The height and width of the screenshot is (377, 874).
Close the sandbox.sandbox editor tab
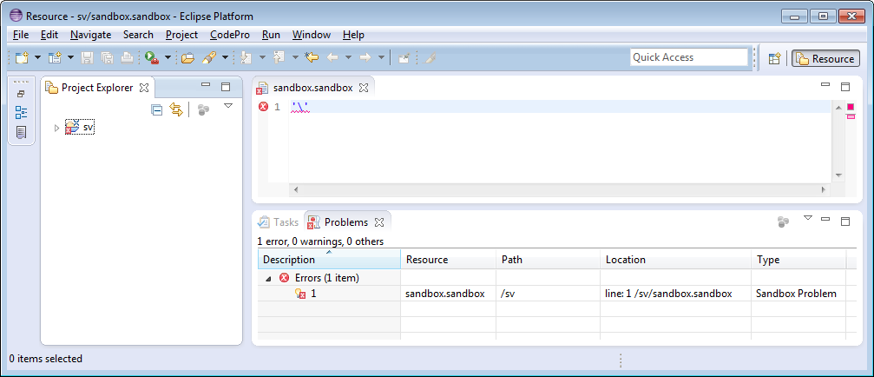pos(364,88)
